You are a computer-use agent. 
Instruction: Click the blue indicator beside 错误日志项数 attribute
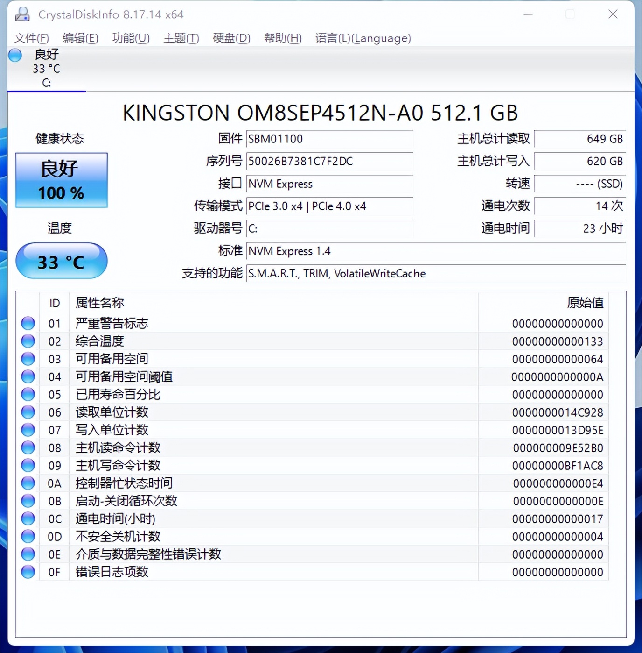[x=28, y=572]
